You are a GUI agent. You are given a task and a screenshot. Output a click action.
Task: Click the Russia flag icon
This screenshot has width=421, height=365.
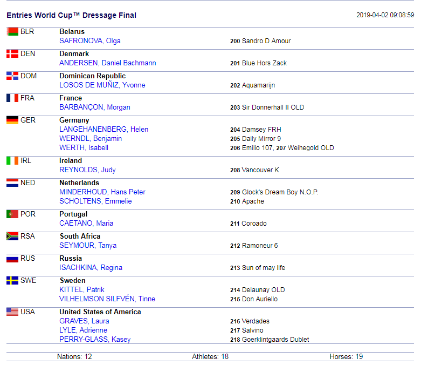pyautogui.click(x=12, y=258)
